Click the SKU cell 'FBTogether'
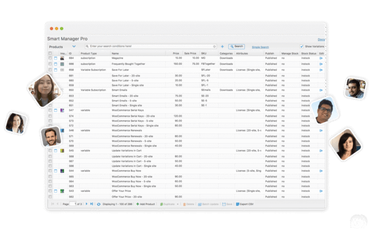371x232 pixels. point(208,64)
